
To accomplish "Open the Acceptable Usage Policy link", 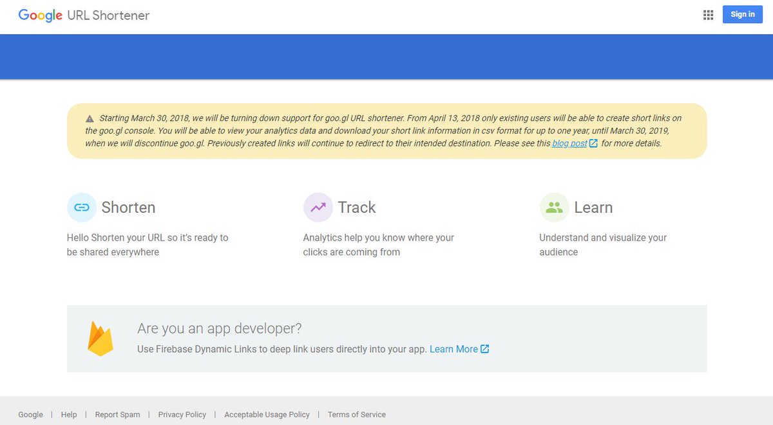I will pyautogui.click(x=267, y=415).
